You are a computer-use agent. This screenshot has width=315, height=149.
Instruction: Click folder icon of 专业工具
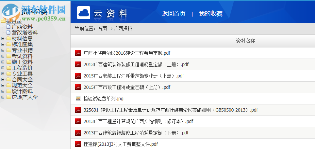tap(8, 74)
